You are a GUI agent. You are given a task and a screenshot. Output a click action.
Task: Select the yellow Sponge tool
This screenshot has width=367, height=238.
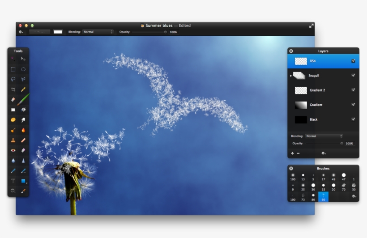click(13, 120)
